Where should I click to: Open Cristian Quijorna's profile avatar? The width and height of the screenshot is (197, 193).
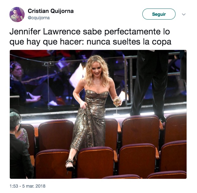(x=17, y=15)
